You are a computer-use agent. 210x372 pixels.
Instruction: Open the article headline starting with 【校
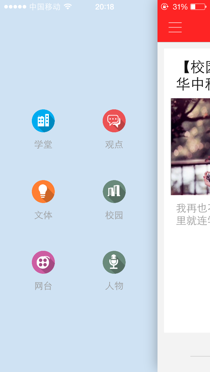(x=193, y=76)
